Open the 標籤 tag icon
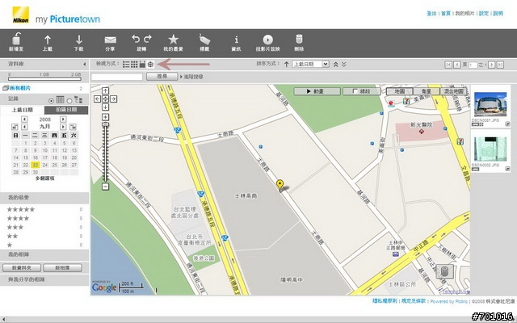Image resolution: width=517 pixels, height=323 pixels. point(204,40)
